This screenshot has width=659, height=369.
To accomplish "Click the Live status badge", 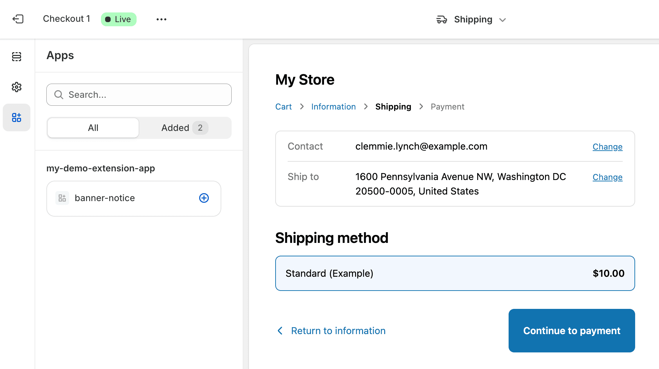I will tap(119, 19).
